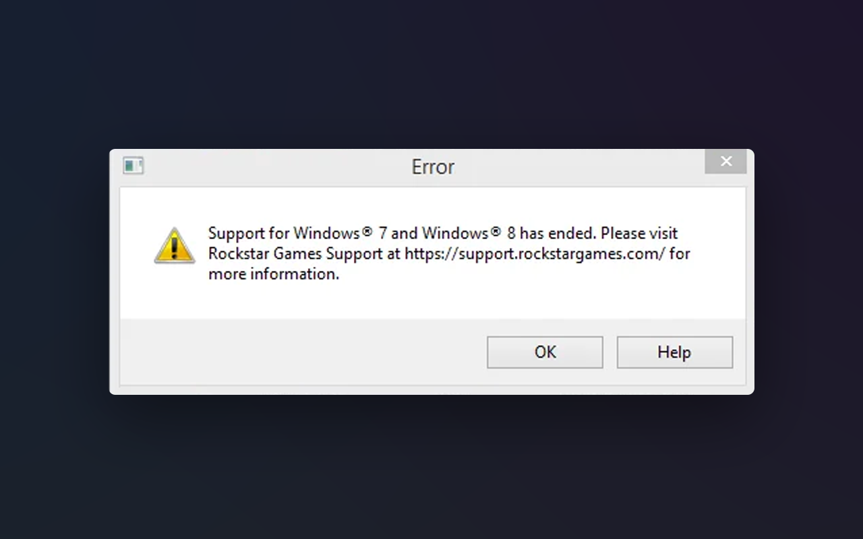Open the Help button in the dialog
863x539 pixels.
click(674, 352)
